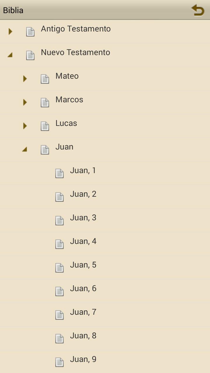Tap the back arrow icon in header
Viewport: 210px width, 373px height.
tap(198, 10)
